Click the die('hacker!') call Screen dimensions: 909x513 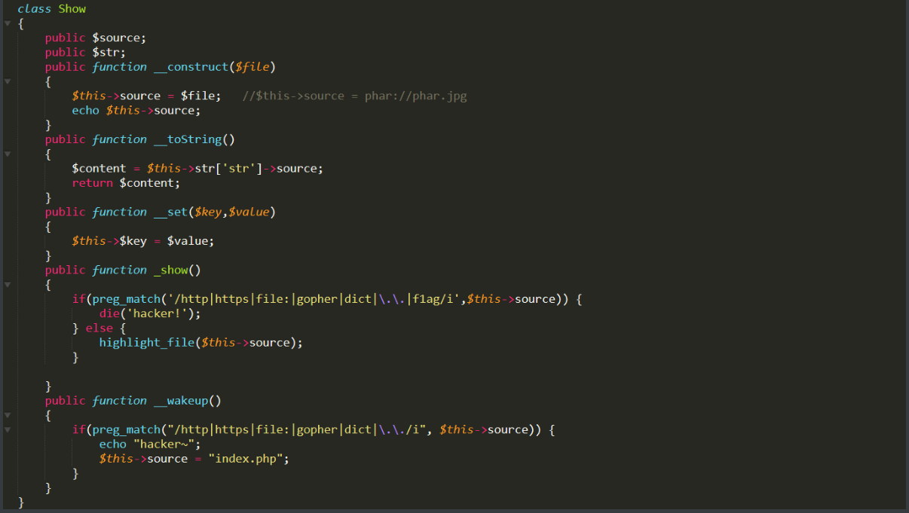coord(150,313)
